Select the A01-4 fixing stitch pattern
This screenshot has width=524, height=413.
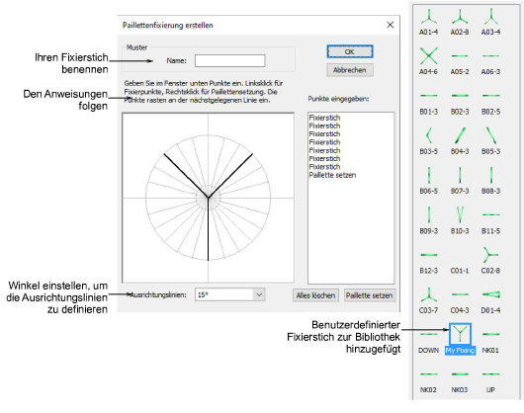point(428,22)
